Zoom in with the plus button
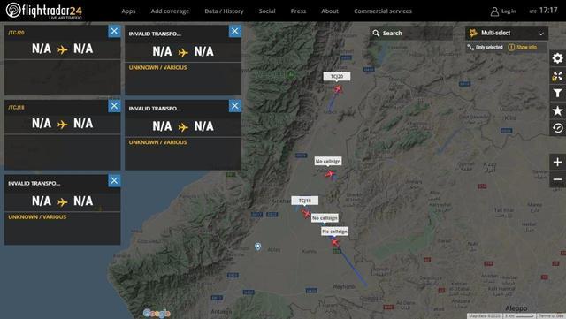Image resolution: width=566 pixels, height=319 pixels. pos(557,162)
